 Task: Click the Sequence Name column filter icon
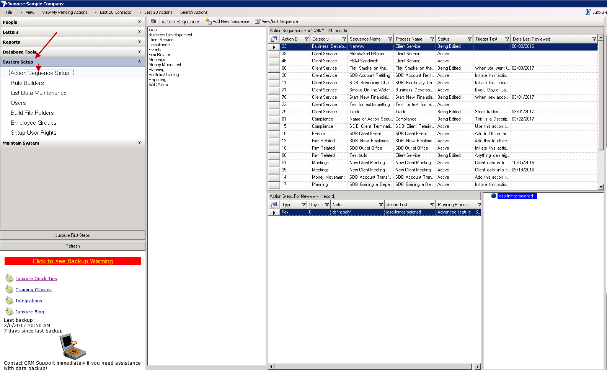pos(390,39)
